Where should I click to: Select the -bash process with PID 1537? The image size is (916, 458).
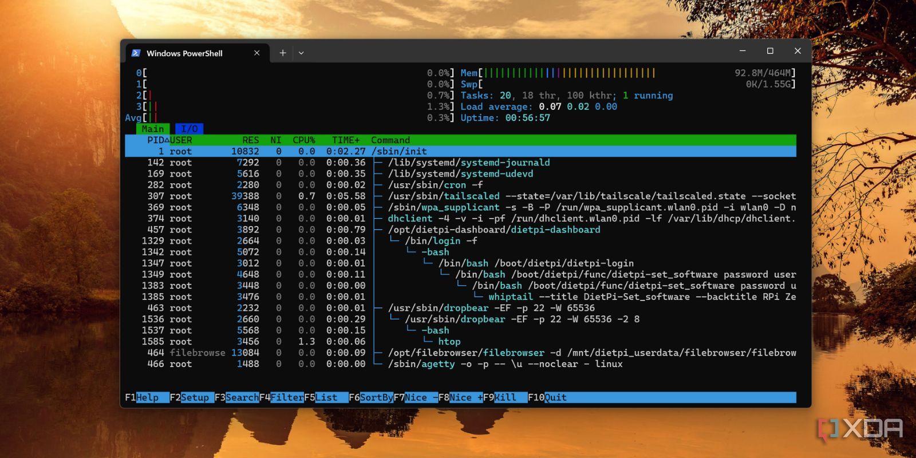point(460,330)
